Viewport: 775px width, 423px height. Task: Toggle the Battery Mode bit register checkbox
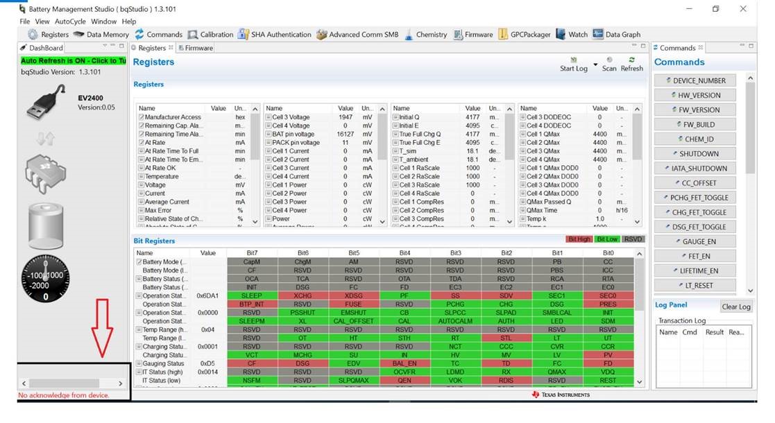[x=139, y=262]
